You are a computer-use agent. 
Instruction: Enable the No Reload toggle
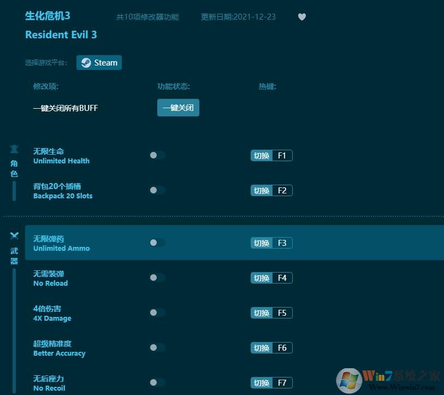pyautogui.click(x=157, y=278)
